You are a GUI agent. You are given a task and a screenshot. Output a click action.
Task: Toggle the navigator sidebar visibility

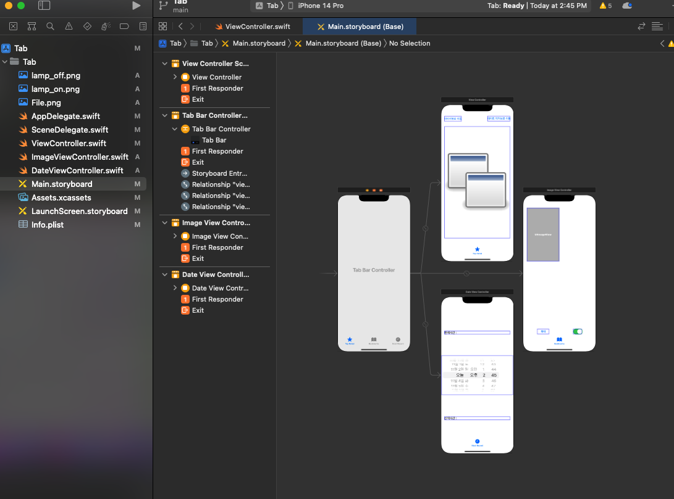click(44, 6)
